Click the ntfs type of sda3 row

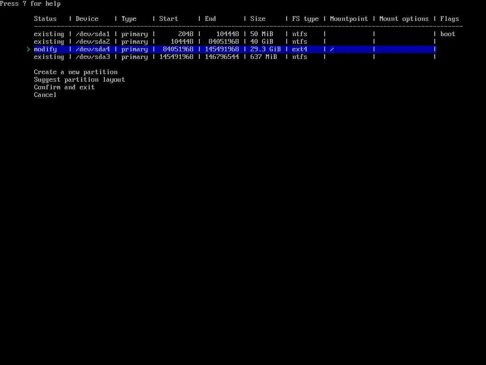click(x=299, y=57)
